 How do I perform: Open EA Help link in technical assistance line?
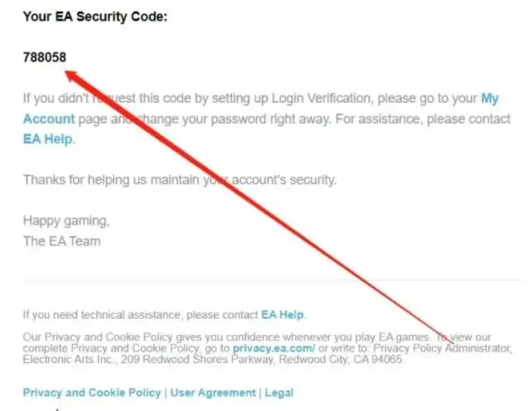283,315
